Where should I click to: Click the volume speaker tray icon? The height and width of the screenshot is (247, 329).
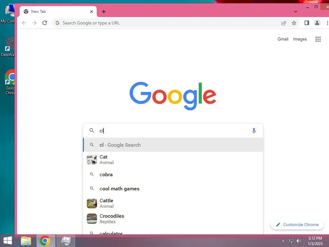click(298, 241)
